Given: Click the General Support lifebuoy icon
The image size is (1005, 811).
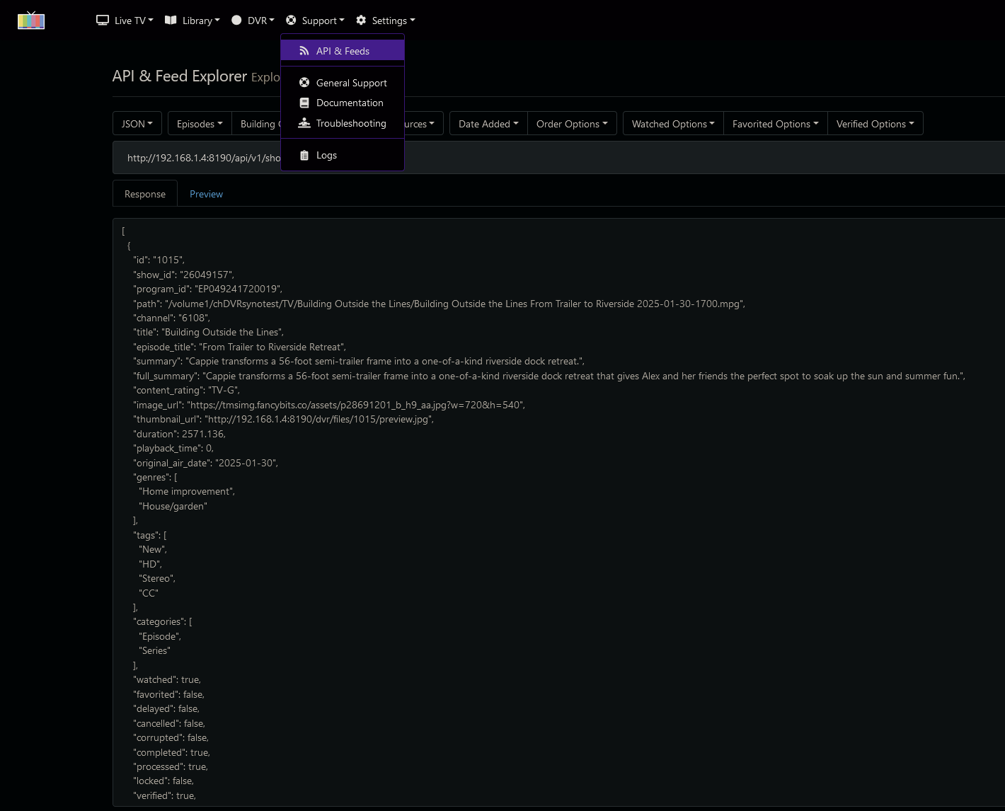Looking at the screenshot, I should (304, 83).
